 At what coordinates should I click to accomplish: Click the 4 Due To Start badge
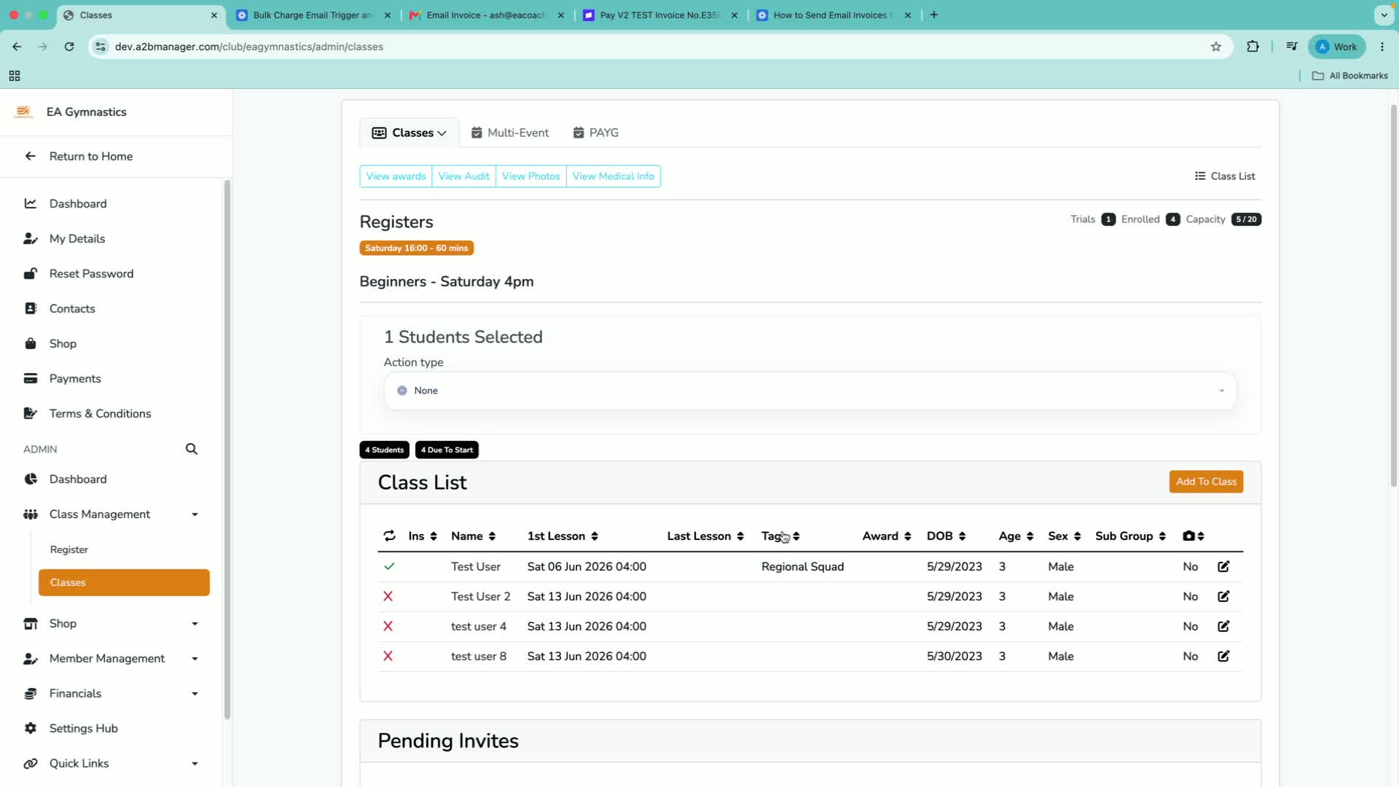(x=447, y=450)
